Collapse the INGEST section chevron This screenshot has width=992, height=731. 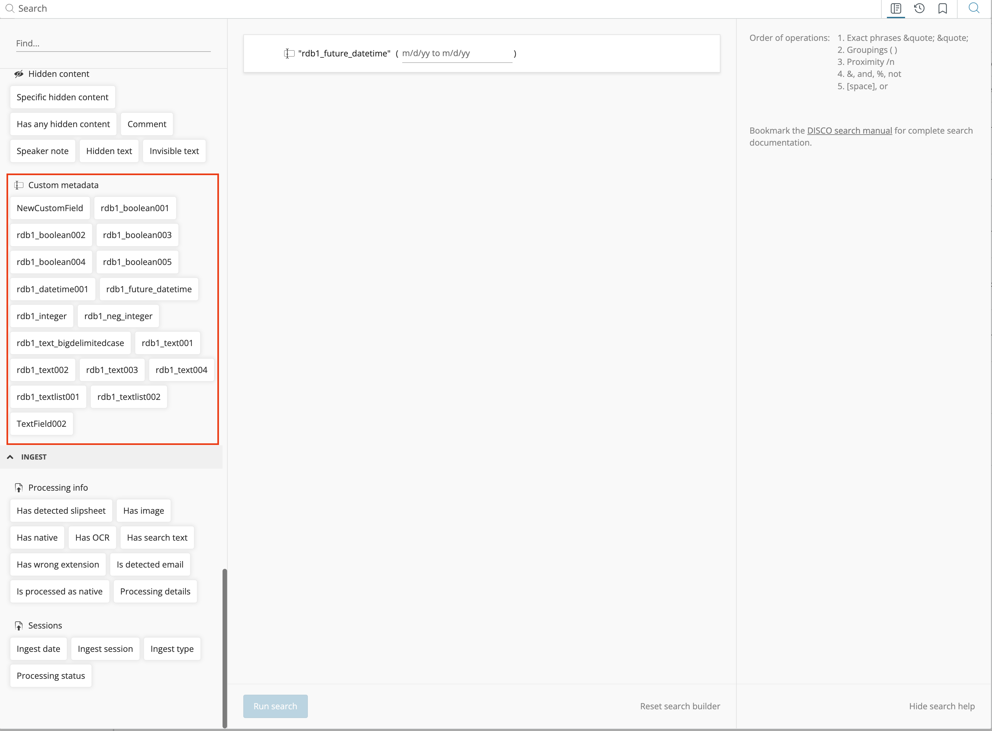click(x=10, y=457)
